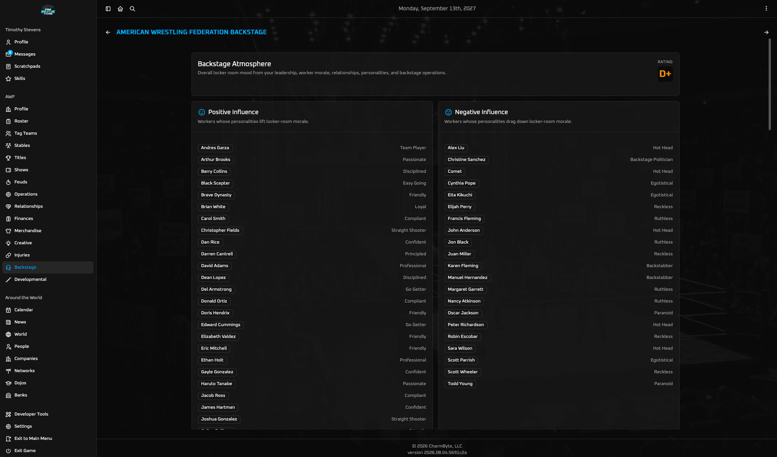Select Exit Game
The width and height of the screenshot is (777, 457).
pos(47,451)
